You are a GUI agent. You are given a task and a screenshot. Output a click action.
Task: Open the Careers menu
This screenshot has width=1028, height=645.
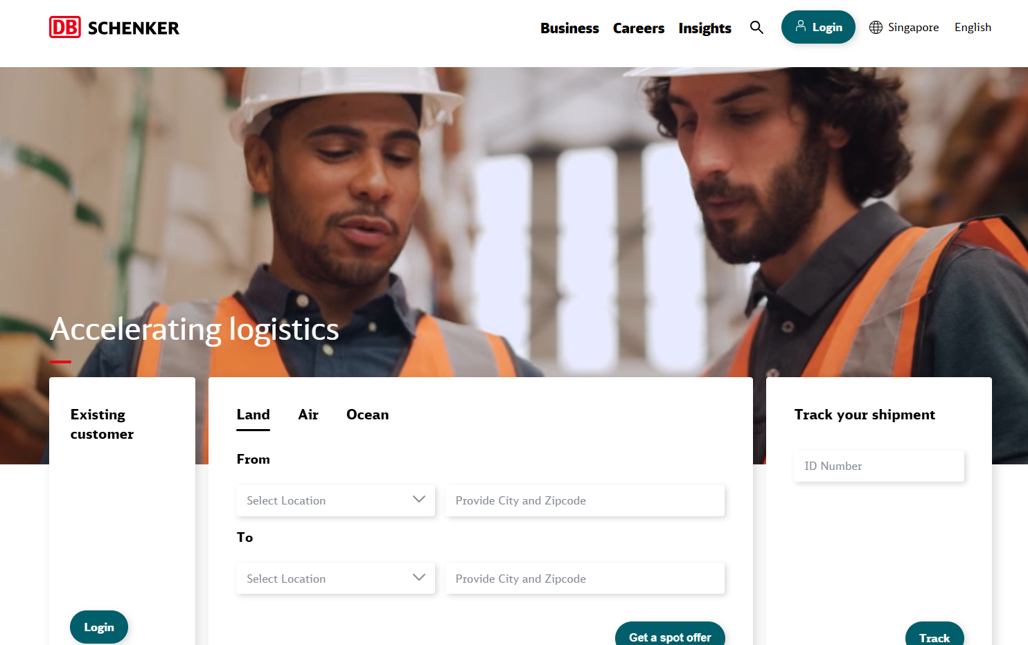tap(639, 28)
